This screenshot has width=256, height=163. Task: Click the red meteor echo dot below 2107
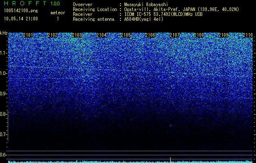point(171,126)
